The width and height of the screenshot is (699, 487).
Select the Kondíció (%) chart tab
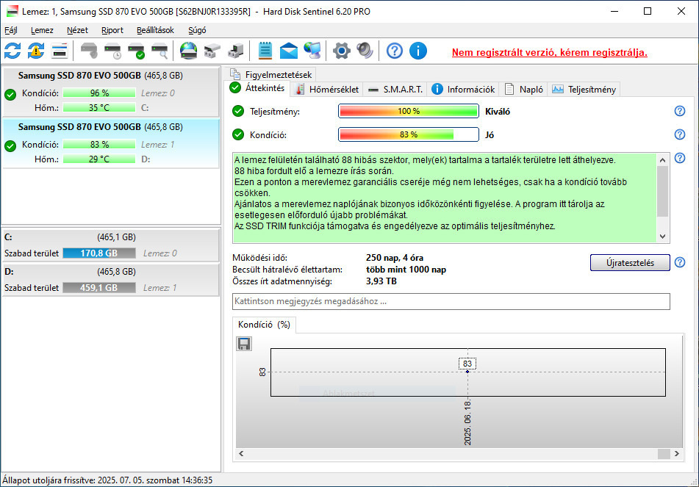264,325
